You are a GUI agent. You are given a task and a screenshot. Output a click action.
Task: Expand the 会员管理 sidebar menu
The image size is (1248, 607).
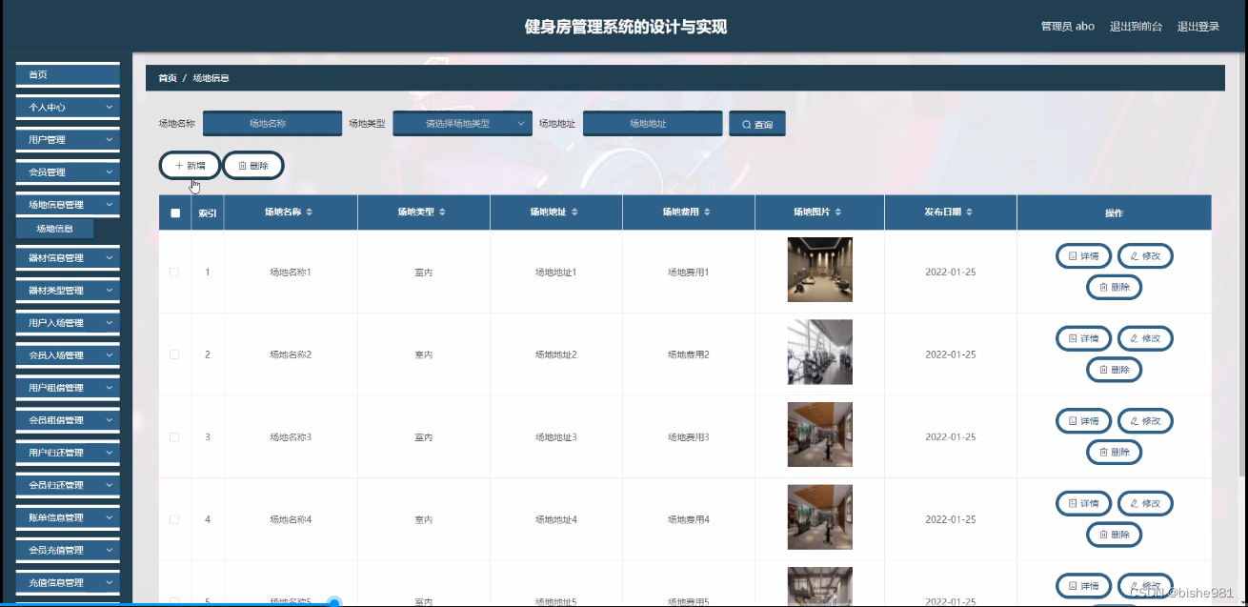click(67, 172)
